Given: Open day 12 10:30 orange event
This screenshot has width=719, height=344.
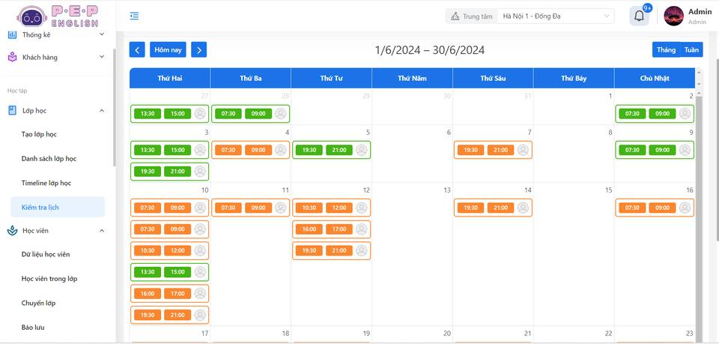Looking at the screenshot, I should (x=332, y=208).
